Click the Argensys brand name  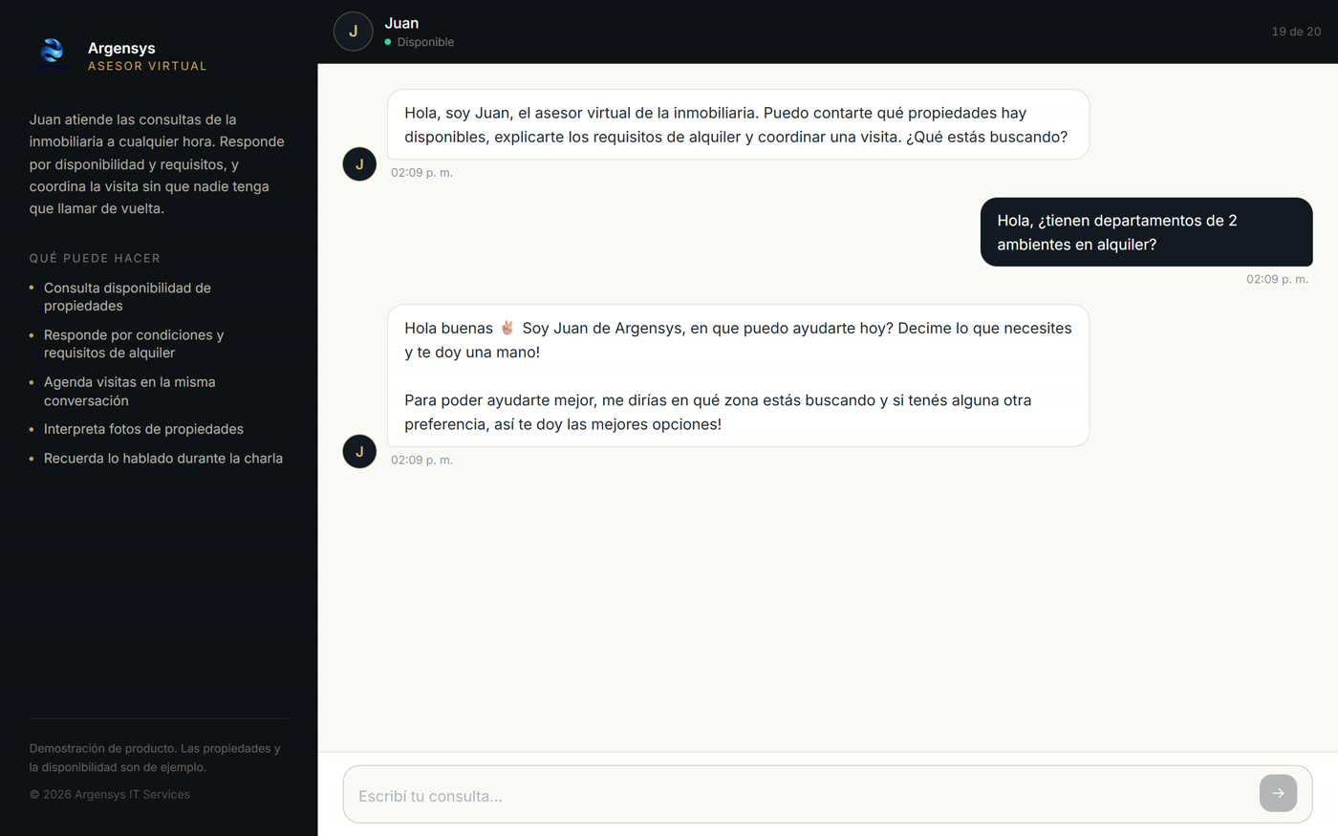point(121,48)
